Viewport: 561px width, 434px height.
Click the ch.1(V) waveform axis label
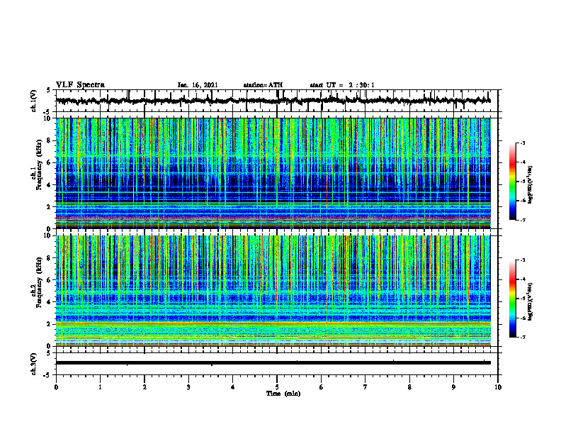pos(33,101)
